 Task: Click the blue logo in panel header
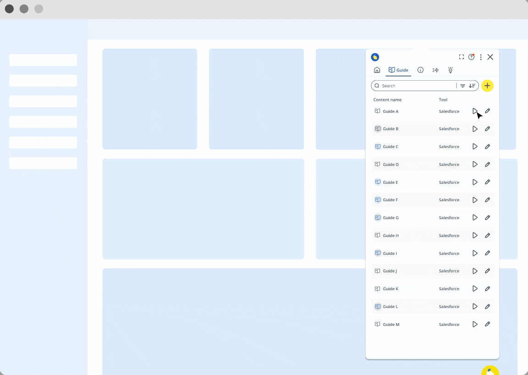[x=375, y=57]
